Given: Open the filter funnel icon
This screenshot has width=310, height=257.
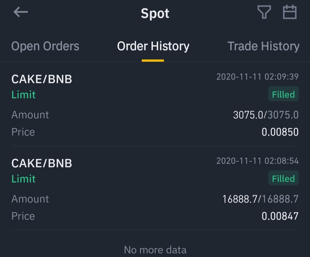Looking at the screenshot, I should coord(264,13).
